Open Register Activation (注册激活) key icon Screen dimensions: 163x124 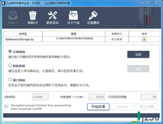pos(93,15)
